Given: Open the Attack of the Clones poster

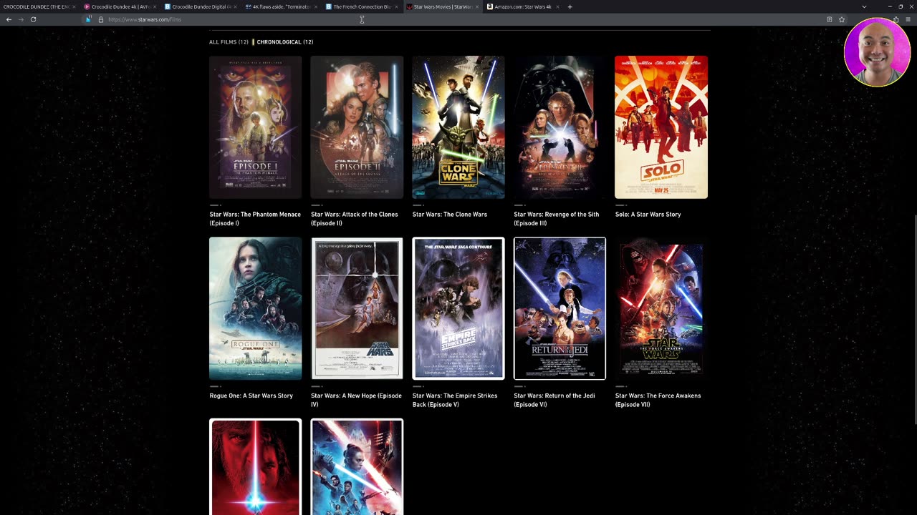Looking at the screenshot, I should 357,127.
